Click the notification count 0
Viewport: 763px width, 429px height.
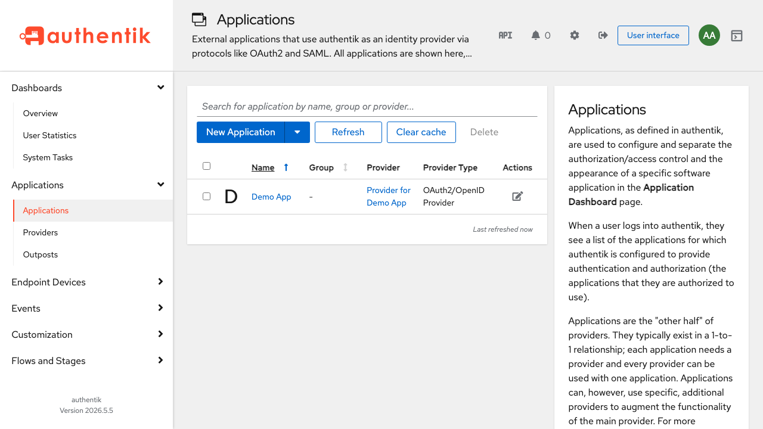[548, 35]
